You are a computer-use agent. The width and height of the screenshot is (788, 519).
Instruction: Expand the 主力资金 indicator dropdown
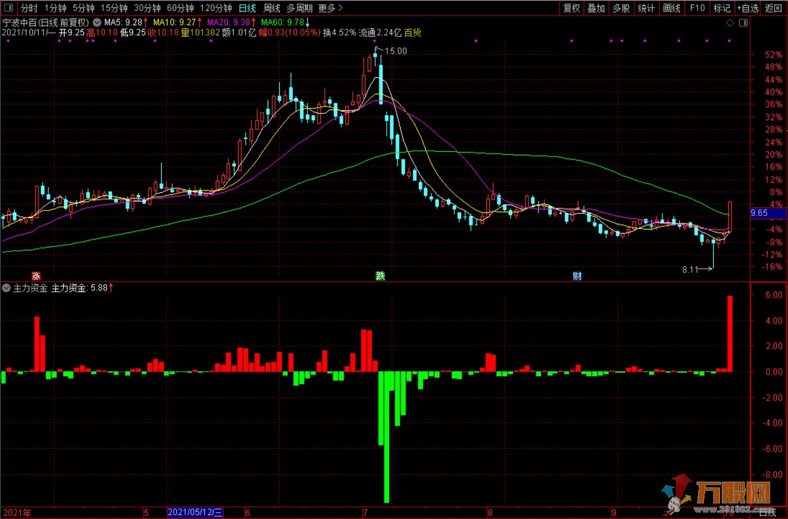(6, 288)
